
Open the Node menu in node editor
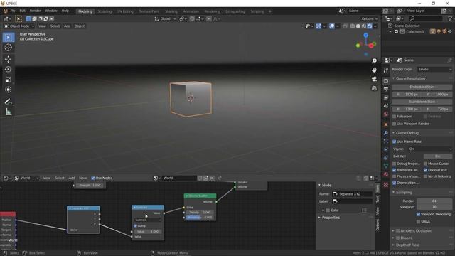click(x=83, y=178)
